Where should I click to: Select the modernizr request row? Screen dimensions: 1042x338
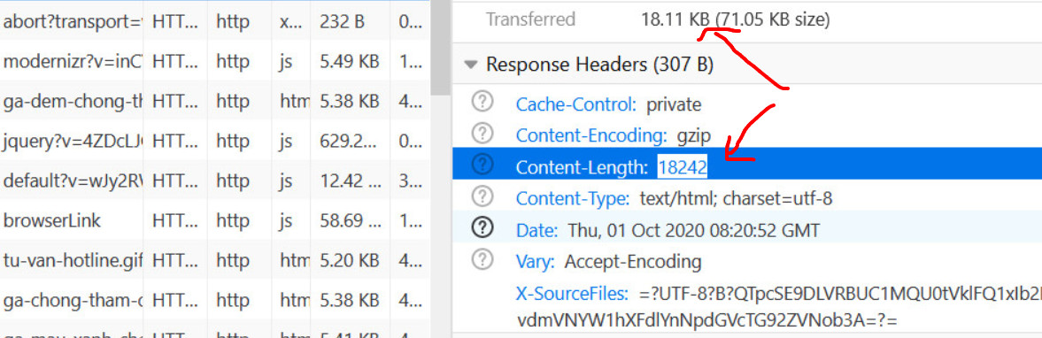tap(215, 61)
